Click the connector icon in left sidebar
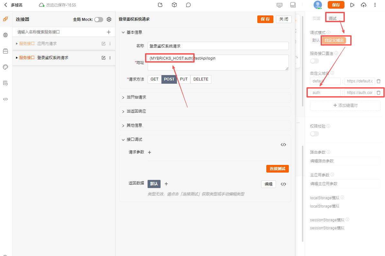The image size is (385, 256). click(5, 19)
